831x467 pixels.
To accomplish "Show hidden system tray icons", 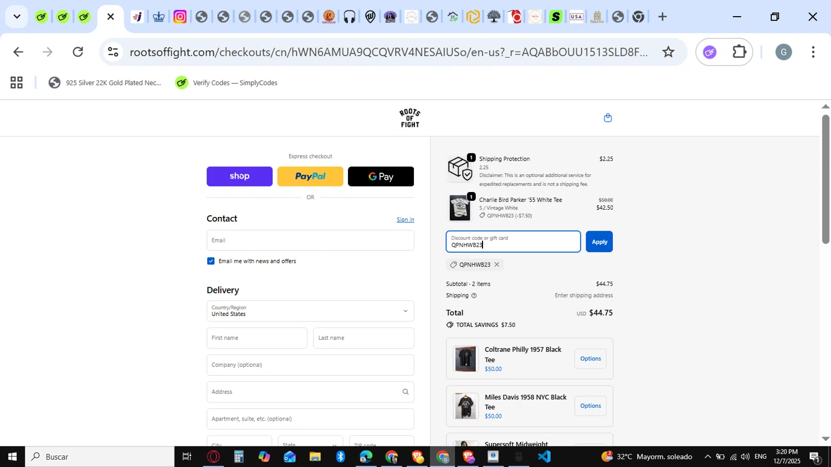I will 707,456.
